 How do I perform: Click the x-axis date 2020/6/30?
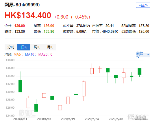pos(116,119)
